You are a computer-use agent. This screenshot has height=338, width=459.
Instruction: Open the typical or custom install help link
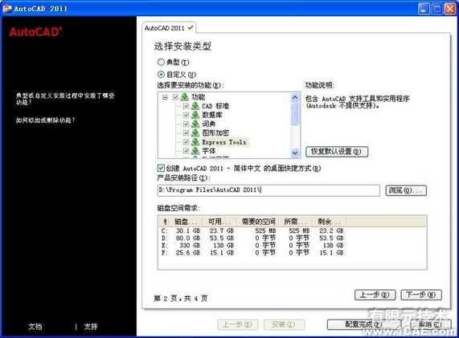click(65, 99)
